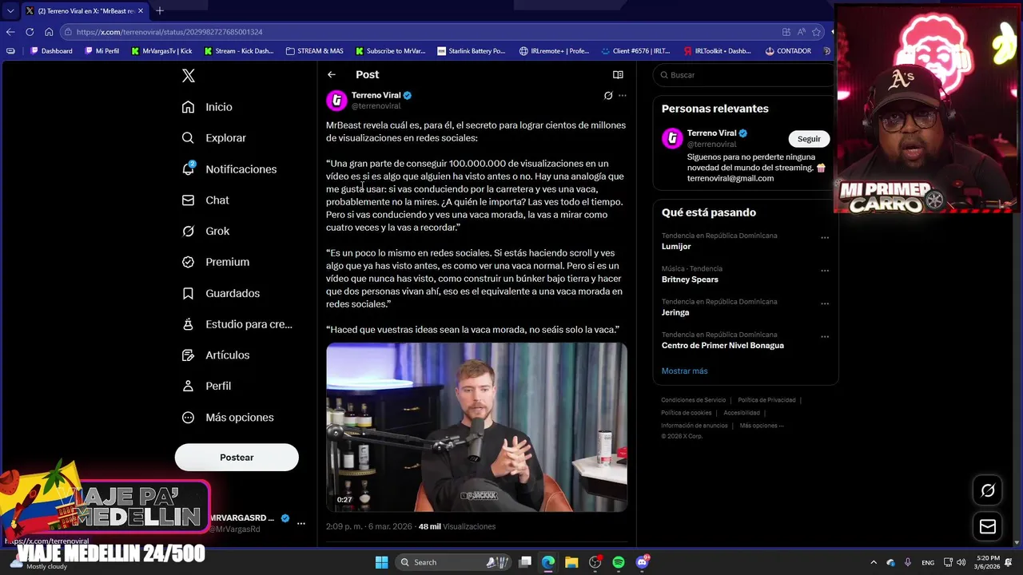Viewport: 1023px width, 575px height.
Task: Open Premium badge icon
Action: coord(188,262)
